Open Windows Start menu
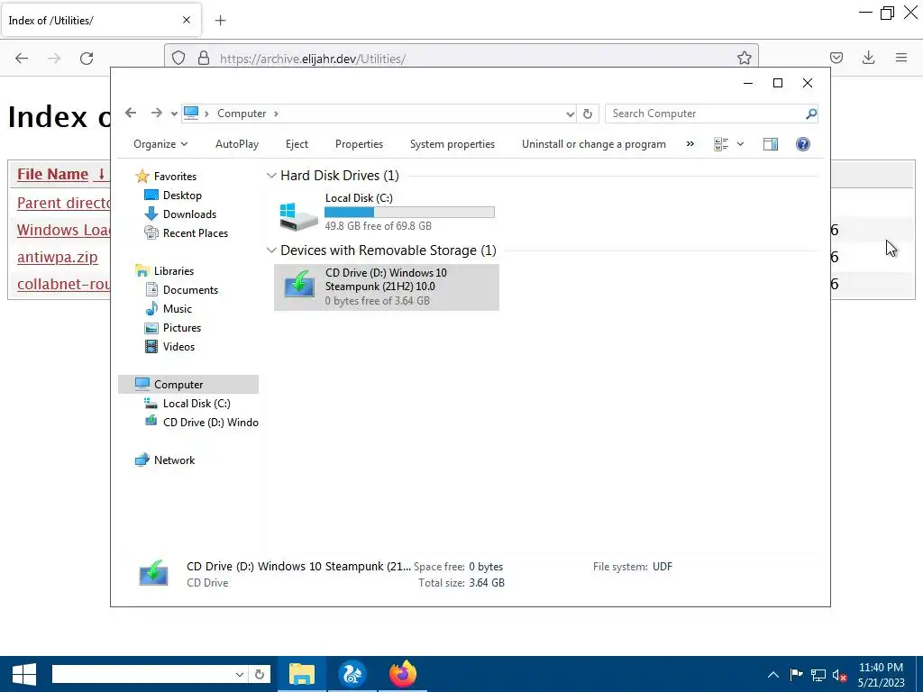This screenshot has height=692, width=923. tap(24, 674)
